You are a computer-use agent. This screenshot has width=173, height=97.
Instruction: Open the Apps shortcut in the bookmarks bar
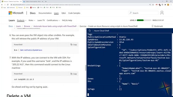pyautogui.click(x=4, y=8)
